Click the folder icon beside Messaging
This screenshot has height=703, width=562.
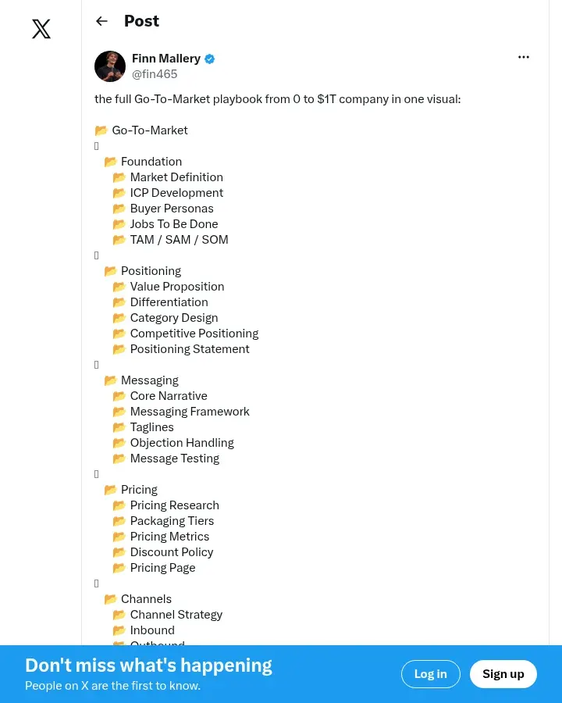click(x=110, y=380)
